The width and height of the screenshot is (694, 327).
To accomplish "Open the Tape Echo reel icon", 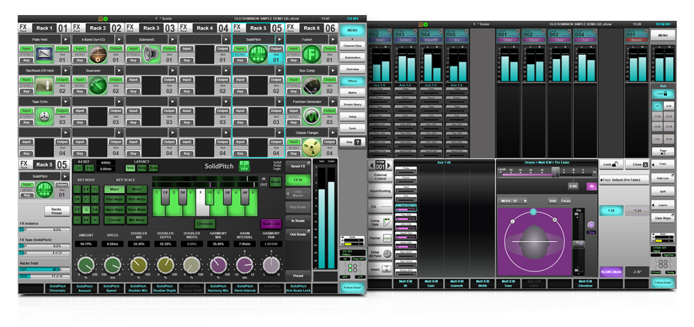I will (x=44, y=117).
